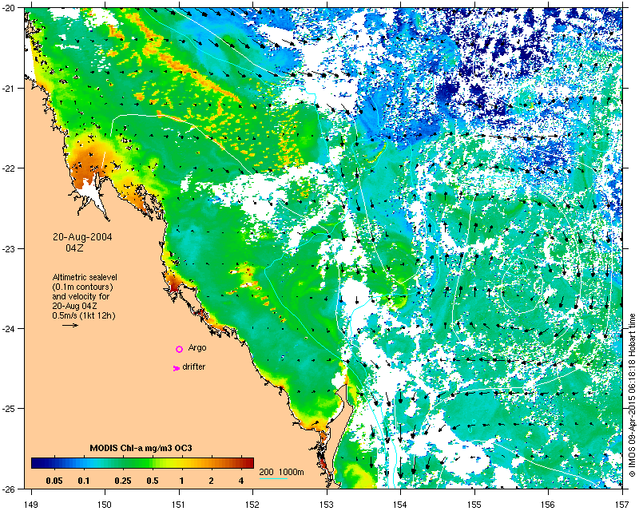Click the latitude axis label "-20"

point(10,9)
